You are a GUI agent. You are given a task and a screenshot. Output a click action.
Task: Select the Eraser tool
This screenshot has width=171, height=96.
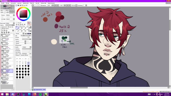21,30
